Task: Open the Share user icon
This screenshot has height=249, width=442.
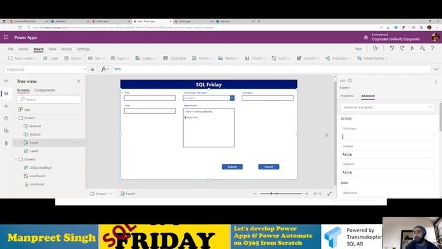Action: (x=422, y=48)
